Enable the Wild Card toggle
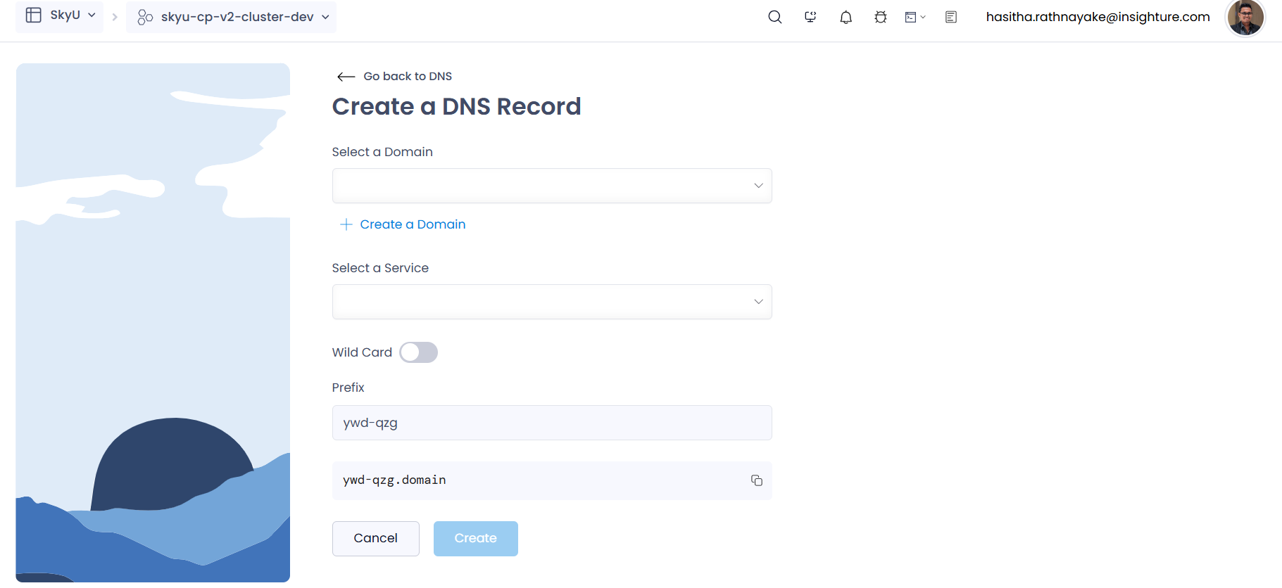Image resolution: width=1282 pixels, height=588 pixels. 418,352
